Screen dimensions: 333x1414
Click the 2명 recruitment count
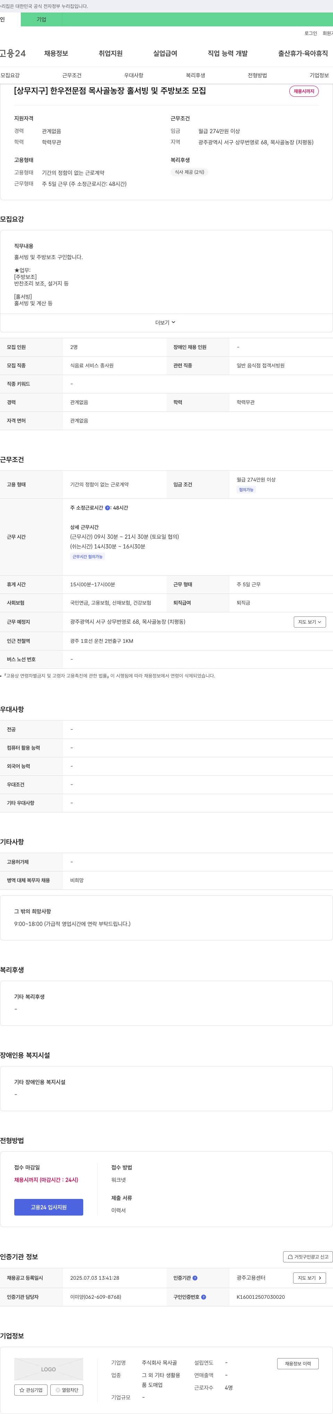[x=74, y=348]
